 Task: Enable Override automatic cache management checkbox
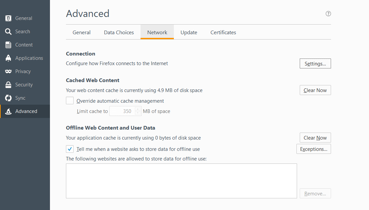[70, 101]
